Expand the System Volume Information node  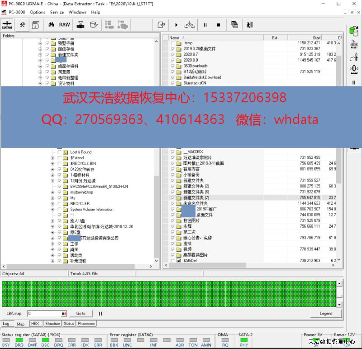coord(52,210)
